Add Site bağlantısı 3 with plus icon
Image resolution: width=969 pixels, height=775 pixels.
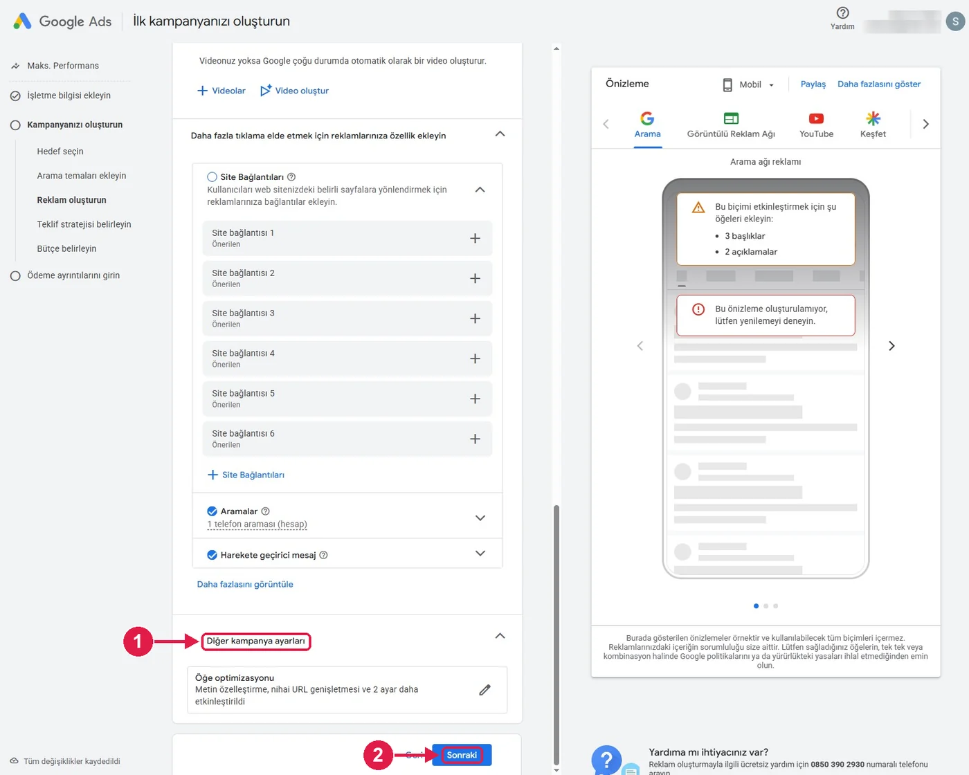[475, 318]
